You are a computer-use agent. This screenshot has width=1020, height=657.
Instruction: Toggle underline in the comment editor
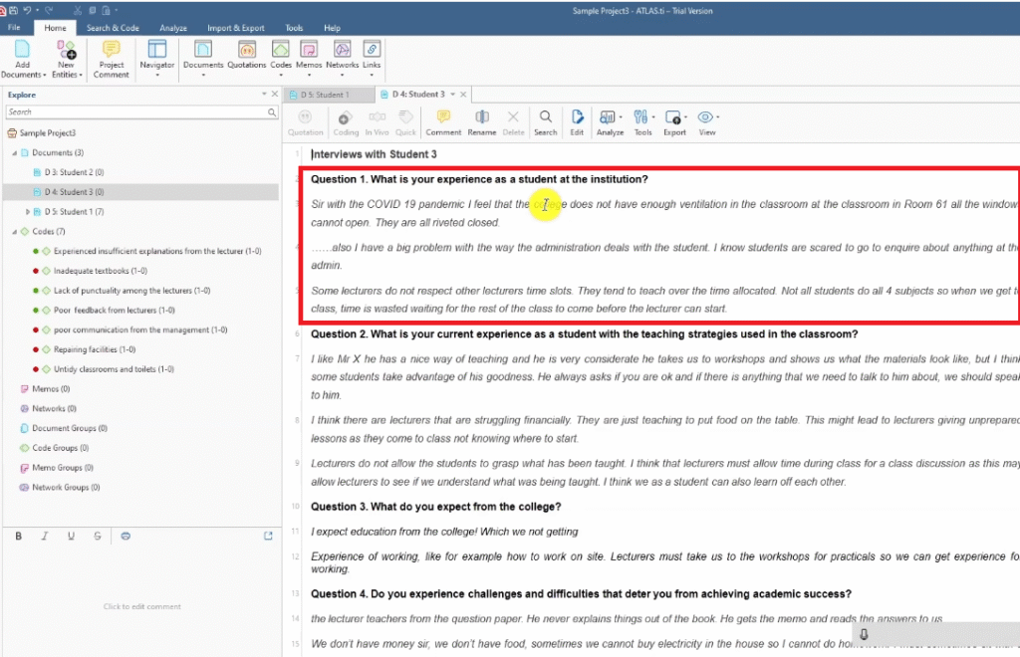[x=71, y=536]
